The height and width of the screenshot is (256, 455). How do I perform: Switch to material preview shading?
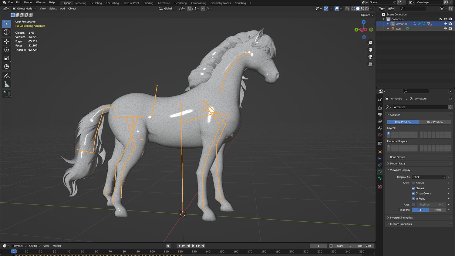tap(362, 8)
